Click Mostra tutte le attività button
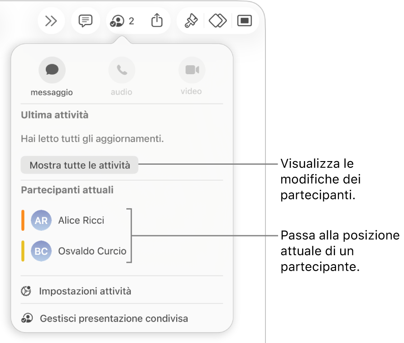 tap(79, 165)
